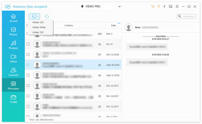
Task: Uncheck the Sept 20,2018 conversation checkbox
Action: pos(28,65)
